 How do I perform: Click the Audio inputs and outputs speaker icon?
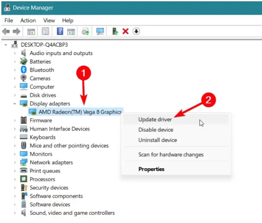click(23, 53)
